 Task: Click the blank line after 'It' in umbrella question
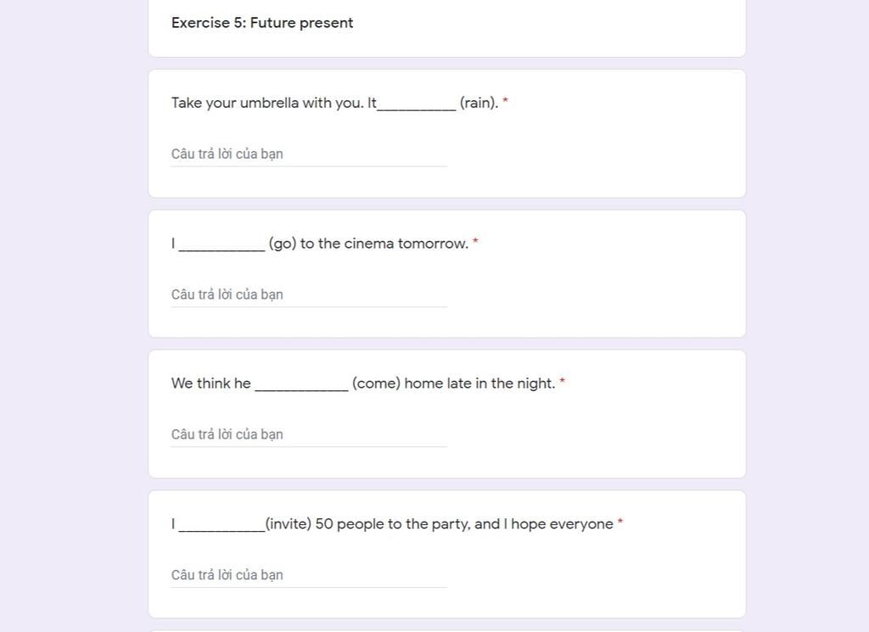[417, 108]
